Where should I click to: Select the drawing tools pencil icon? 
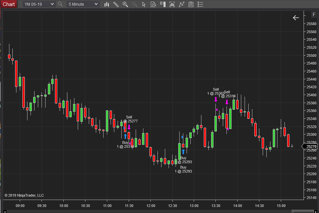(116, 4)
